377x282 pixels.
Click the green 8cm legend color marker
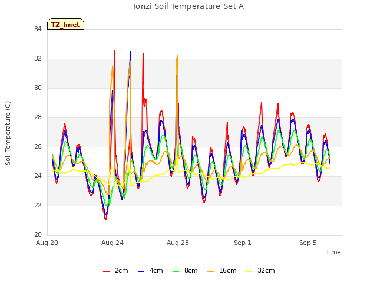176,271
